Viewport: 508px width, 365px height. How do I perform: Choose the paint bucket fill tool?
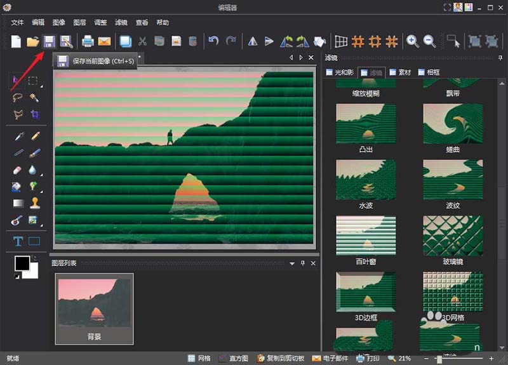(x=16, y=187)
